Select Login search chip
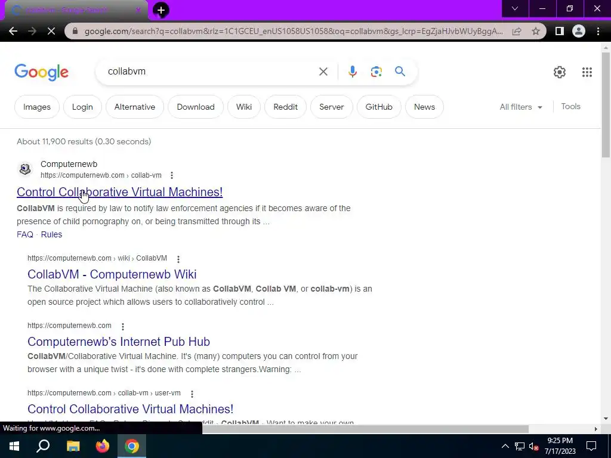Screen dimensions: 611x458 pyautogui.click(x=82, y=107)
